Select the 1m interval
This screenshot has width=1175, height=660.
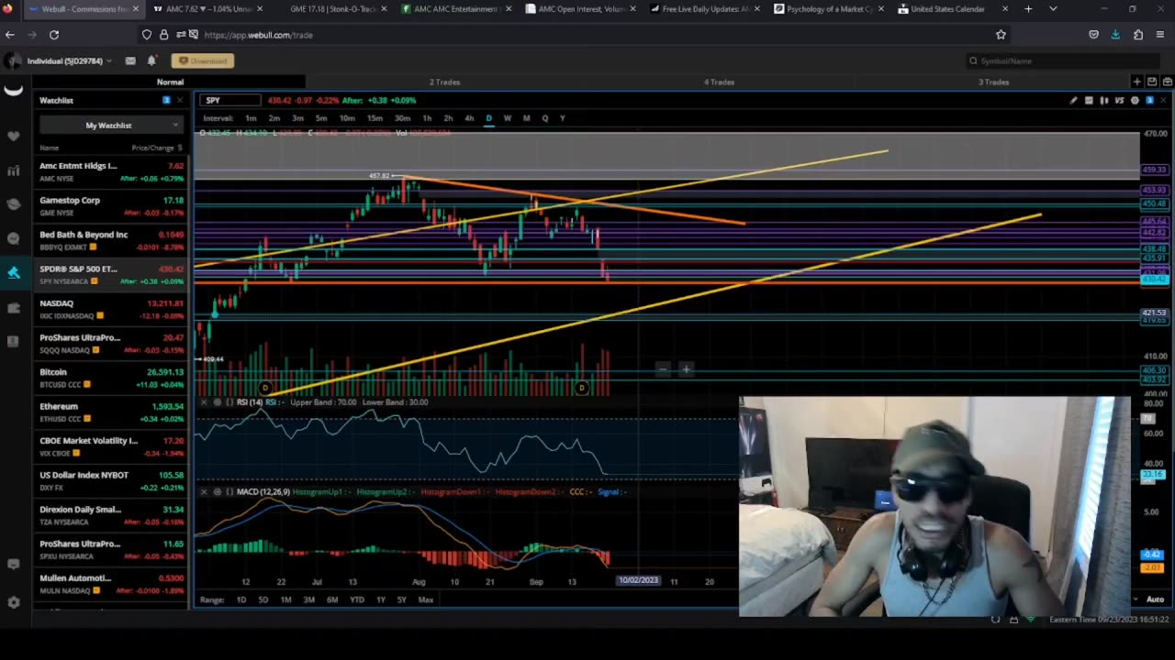click(251, 118)
